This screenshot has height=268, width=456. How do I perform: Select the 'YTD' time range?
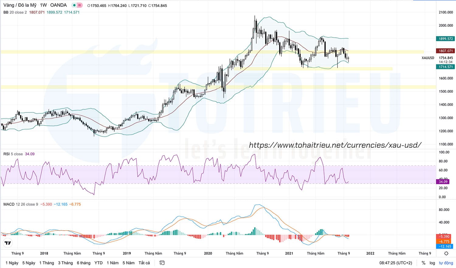point(98,263)
